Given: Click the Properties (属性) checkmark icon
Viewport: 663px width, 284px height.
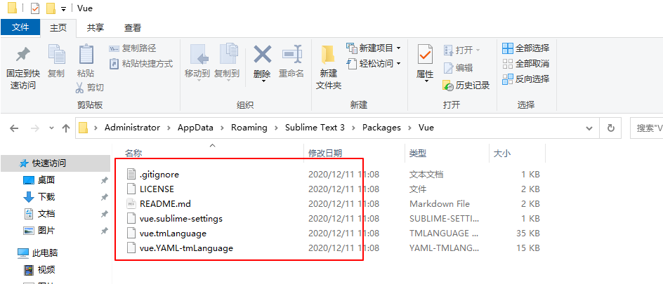Looking at the screenshot, I should click(425, 55).
